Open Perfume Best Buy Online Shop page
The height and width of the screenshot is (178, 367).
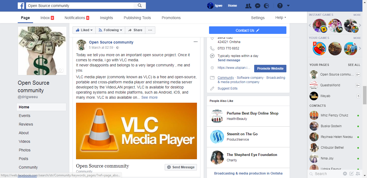pos(253,113)
